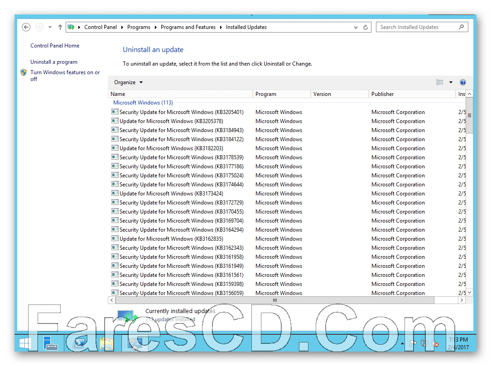491x366 pixels.
Task: Open Control Panel Home link
Action: (x=55, y=46)
